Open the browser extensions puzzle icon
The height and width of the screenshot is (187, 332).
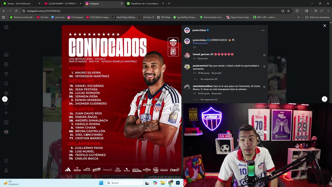[x=297, y=11]
